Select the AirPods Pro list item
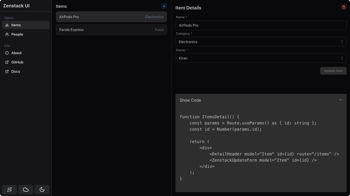 click(111, 17)
